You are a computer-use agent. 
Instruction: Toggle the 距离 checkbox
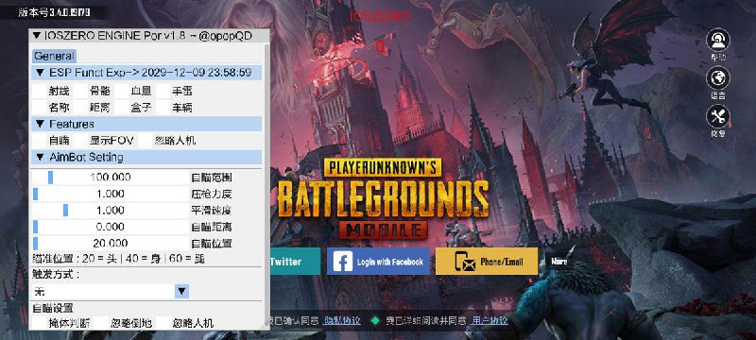[x=80, y=108]
